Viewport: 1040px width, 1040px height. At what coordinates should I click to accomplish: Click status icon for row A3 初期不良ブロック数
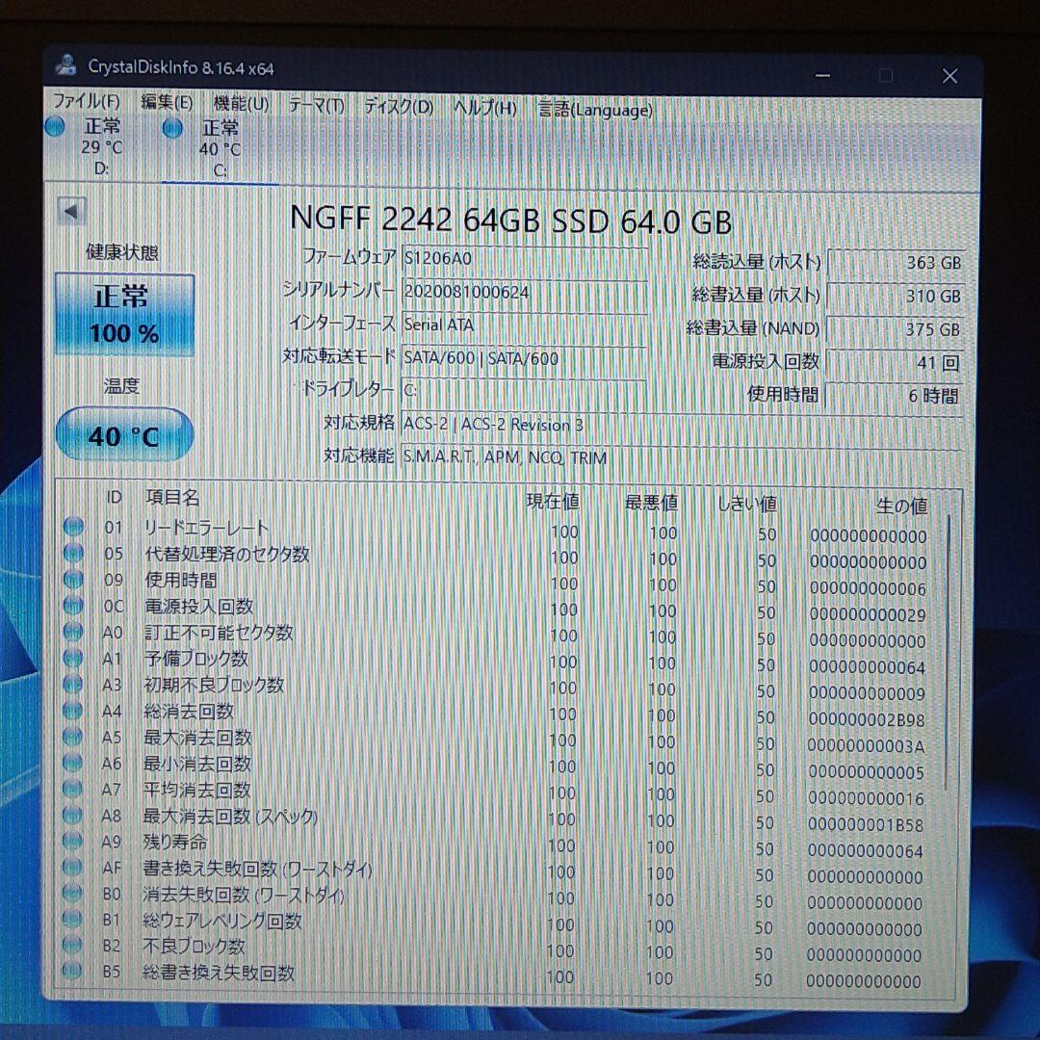pyautogui.click(x=72, y=684)
